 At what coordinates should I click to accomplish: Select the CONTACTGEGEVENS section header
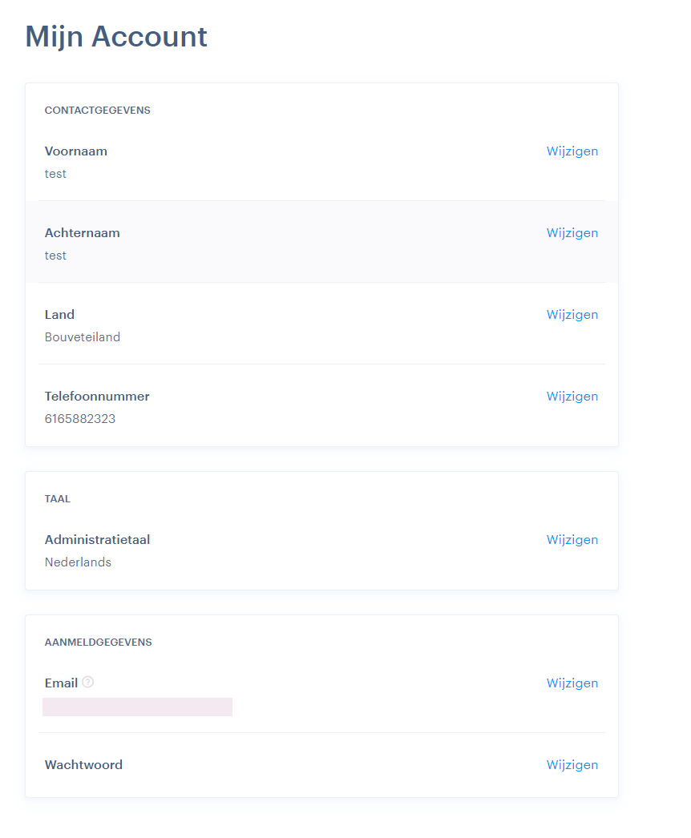(x=97, y=110)
